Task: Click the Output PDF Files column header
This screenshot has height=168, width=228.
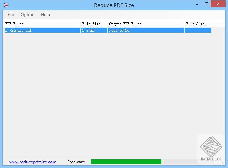Action: (146, 24)
